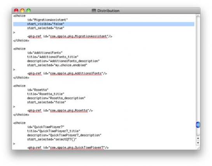Click the blue vertical scrollbar thumb
Image resolution: width=212 pixels, height=166 pixels.
198,125
